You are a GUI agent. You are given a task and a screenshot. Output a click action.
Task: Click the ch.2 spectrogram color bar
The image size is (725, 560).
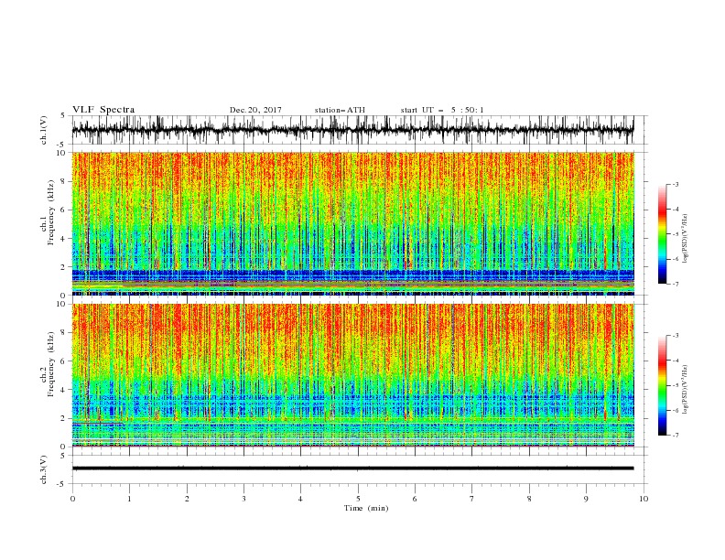(662, 385)
